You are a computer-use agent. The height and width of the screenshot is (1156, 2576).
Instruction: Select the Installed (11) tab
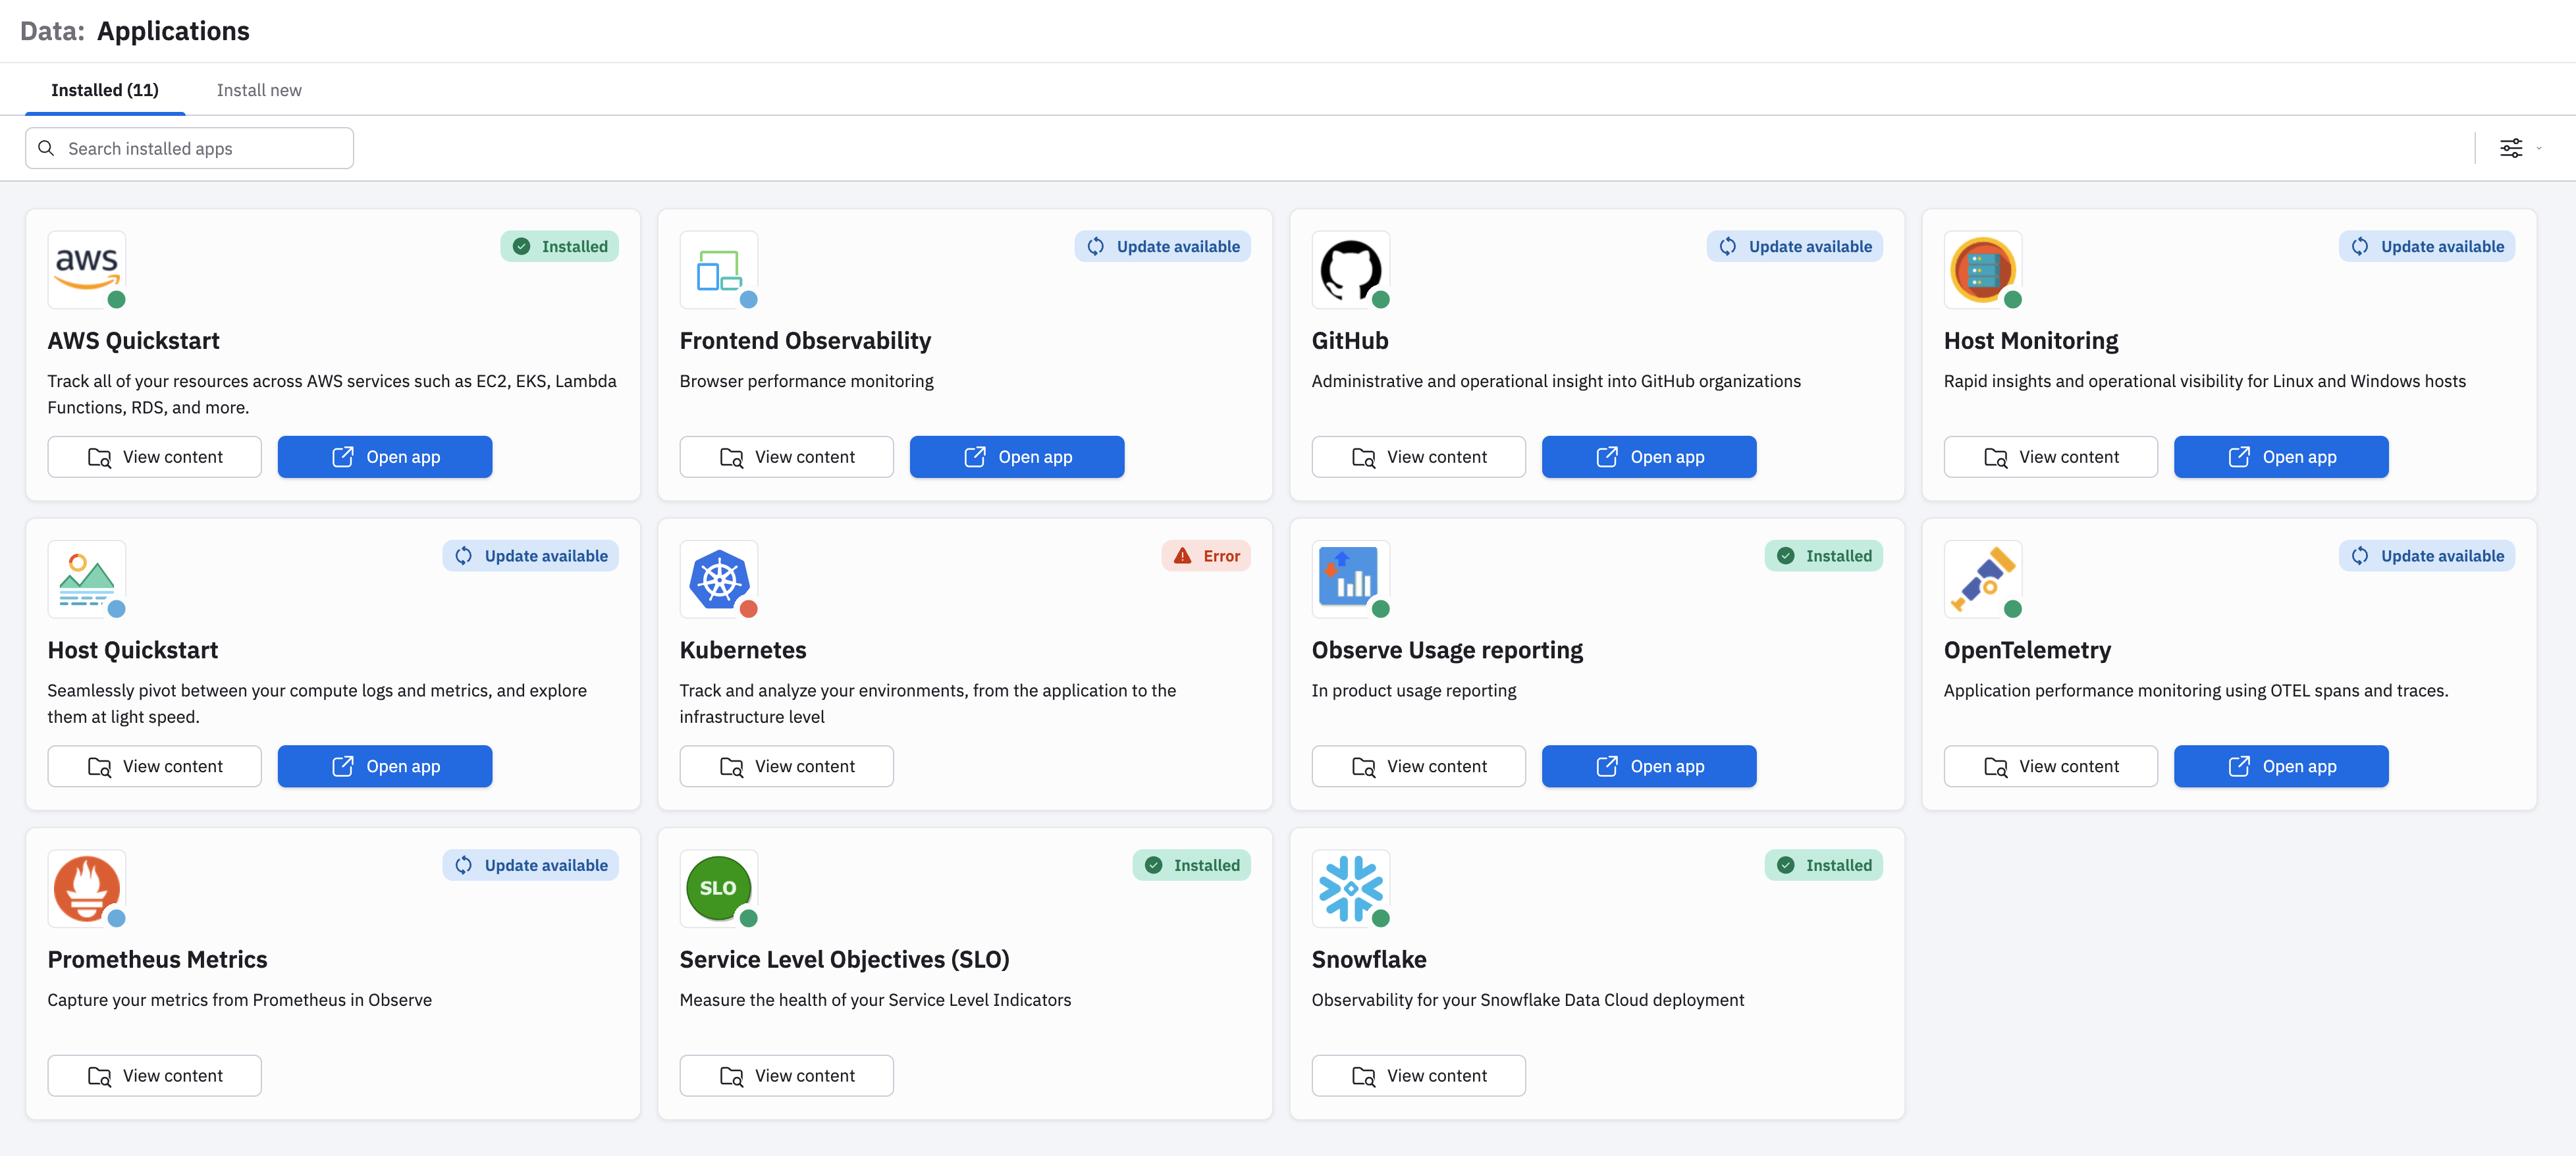(105, 90)
